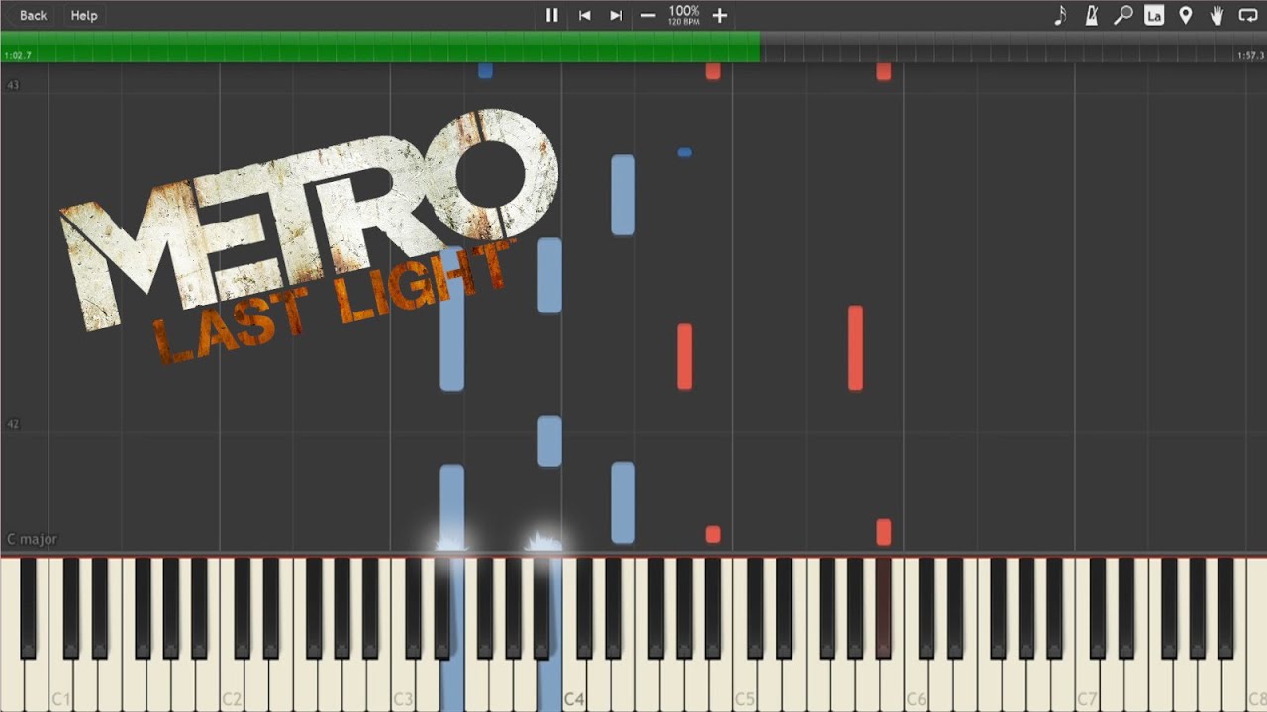Toggle the La note labels button

point(1154,15)
